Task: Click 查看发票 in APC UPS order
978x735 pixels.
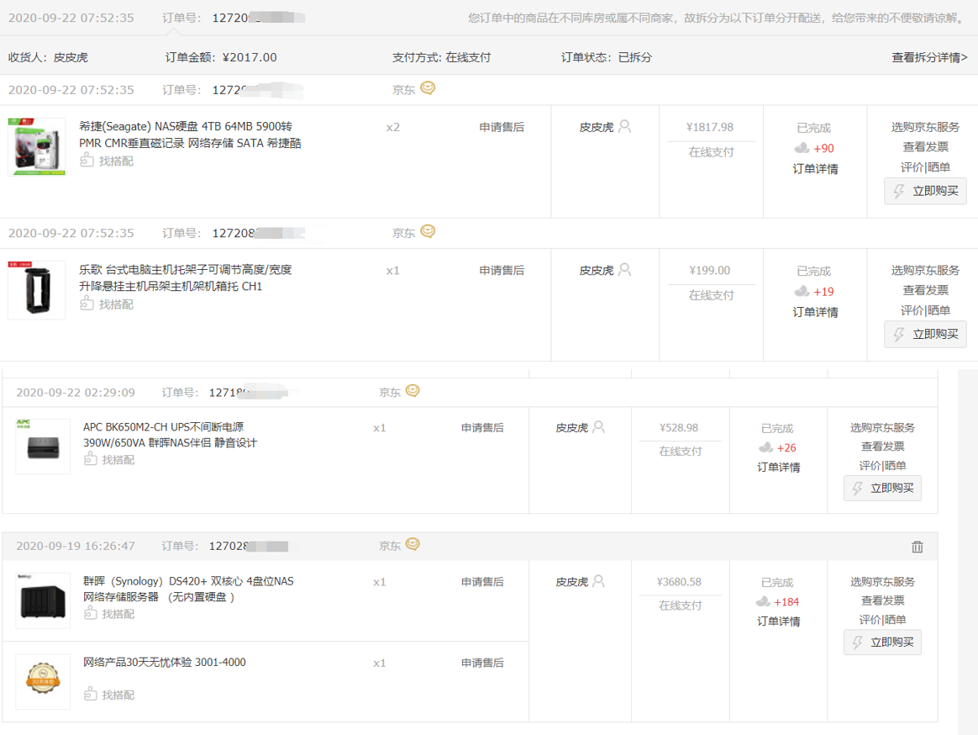Action: tap(882, 447)
